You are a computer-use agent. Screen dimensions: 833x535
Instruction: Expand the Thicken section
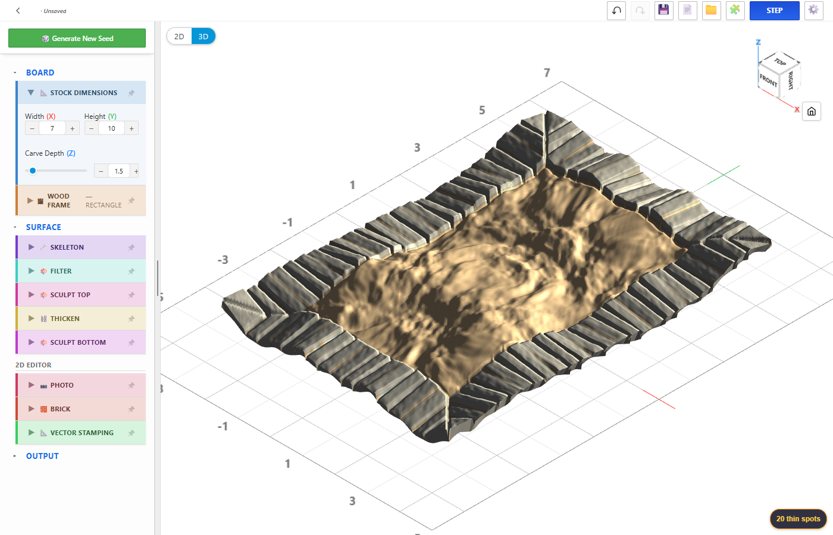[x=32, y=319]
